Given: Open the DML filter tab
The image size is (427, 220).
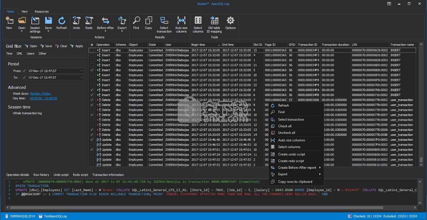Looking at the screenshot, I should pyautogui.click(x=19, y=54).
